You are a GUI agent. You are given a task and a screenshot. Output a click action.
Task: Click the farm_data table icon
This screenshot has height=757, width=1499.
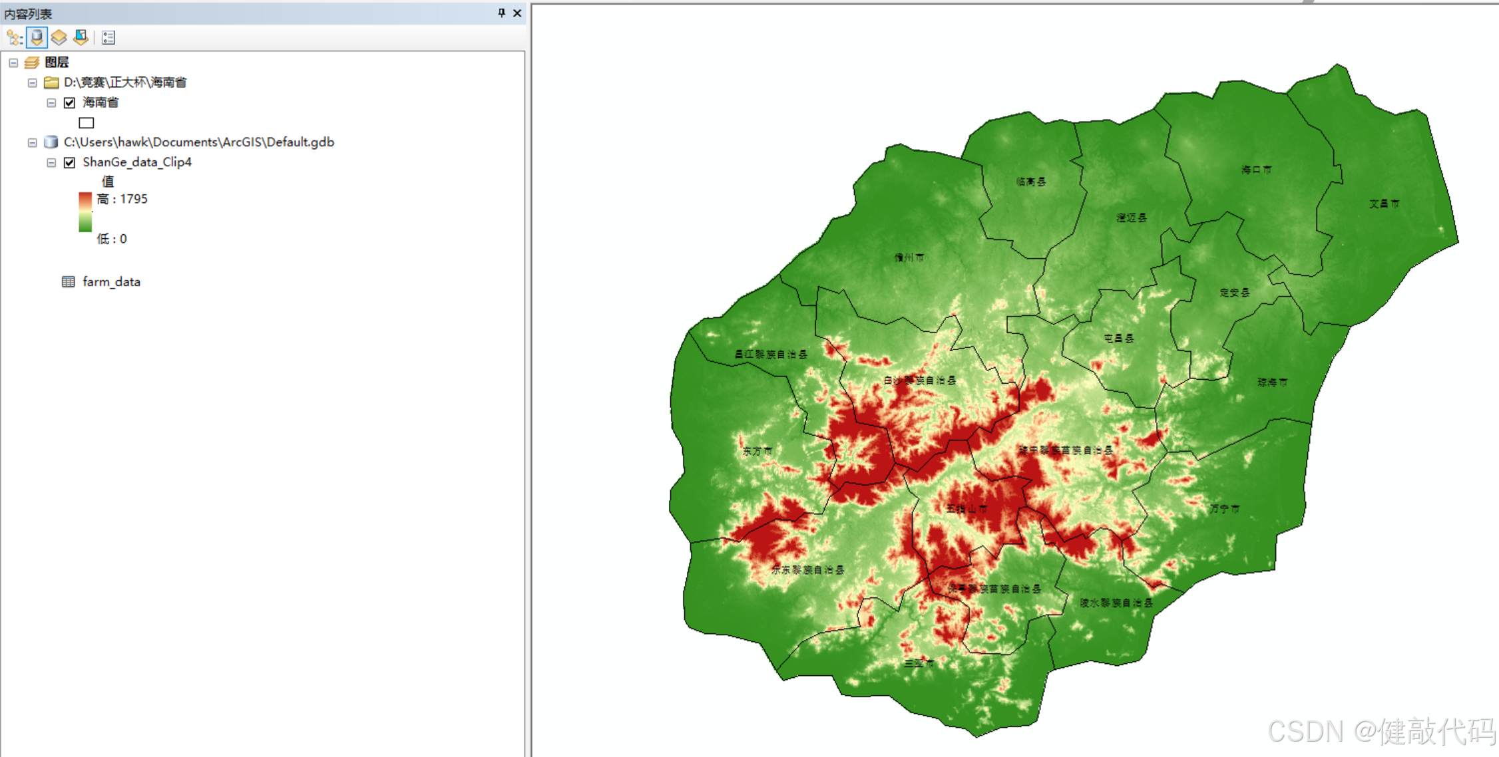68,282
